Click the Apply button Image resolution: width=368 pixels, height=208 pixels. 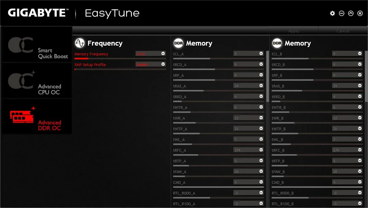coord(294,31)
